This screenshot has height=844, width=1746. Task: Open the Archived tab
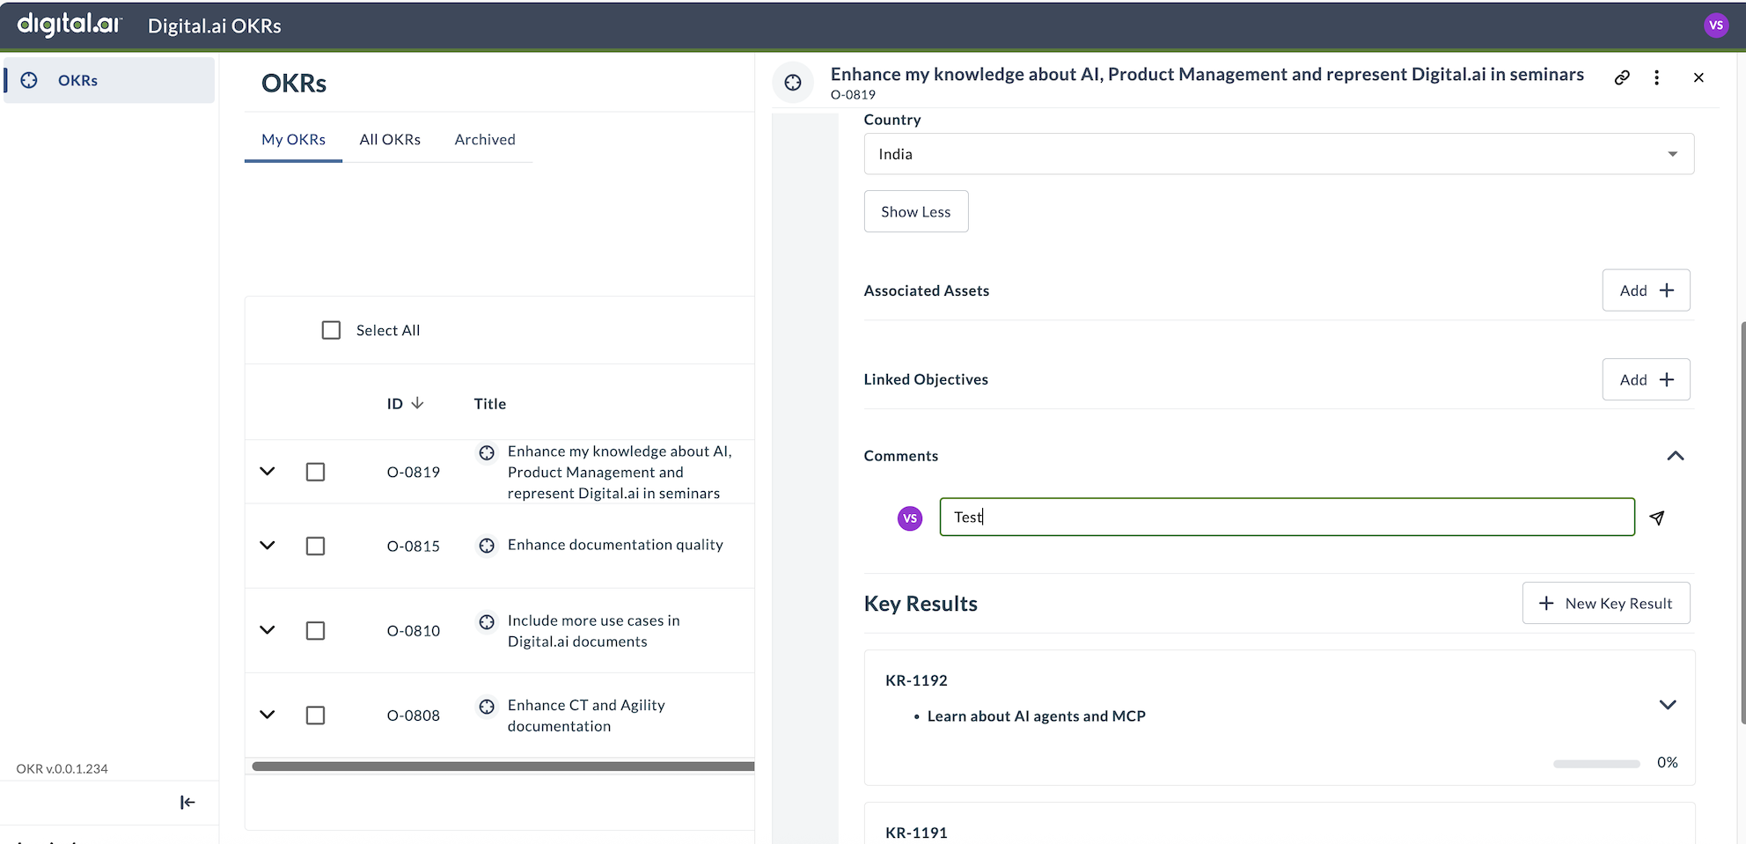485,139
